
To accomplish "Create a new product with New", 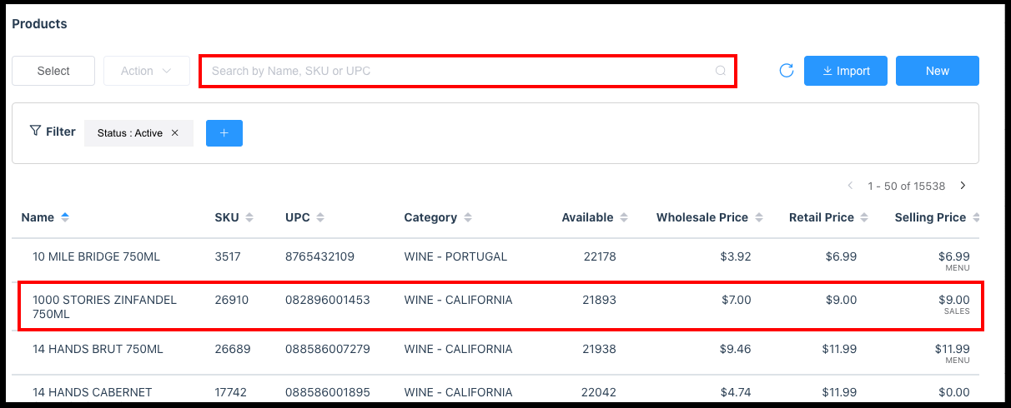I will click(937, 71).
